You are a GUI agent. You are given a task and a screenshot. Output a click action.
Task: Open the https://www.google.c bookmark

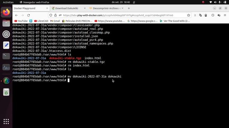pos(142,21)
